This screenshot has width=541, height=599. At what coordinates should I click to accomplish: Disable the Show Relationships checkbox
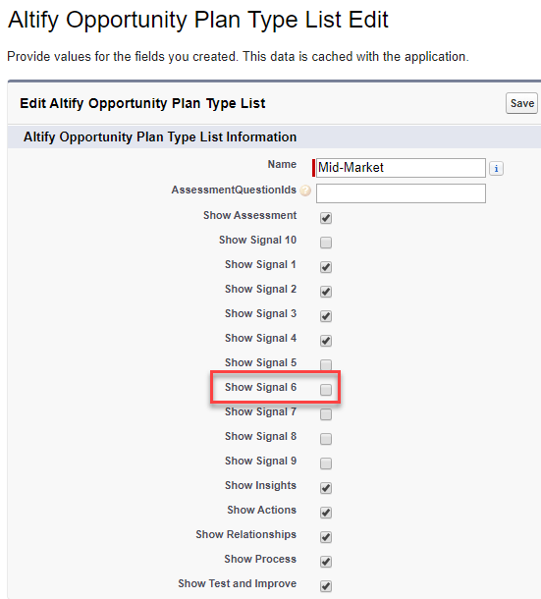326,537
